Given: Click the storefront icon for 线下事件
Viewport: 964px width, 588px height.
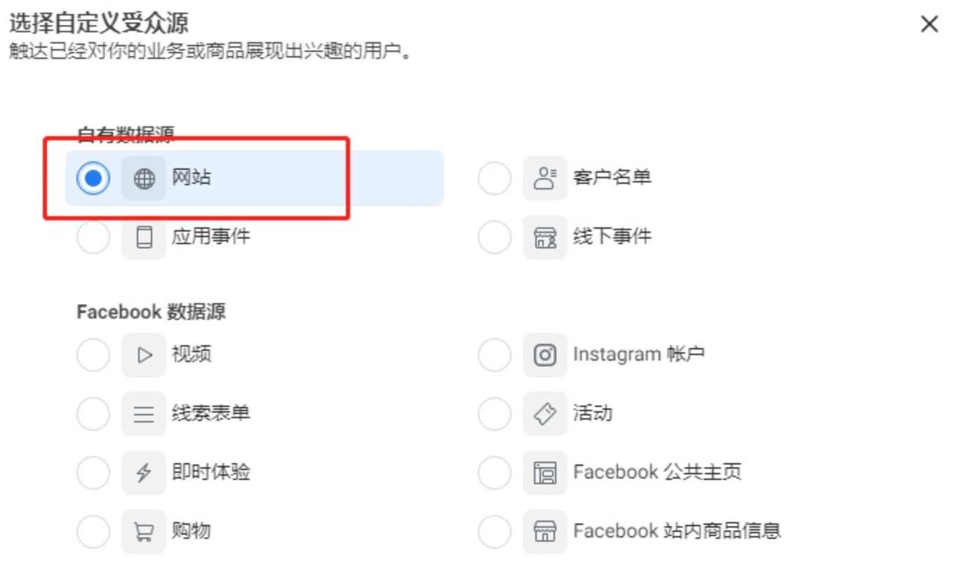Looking at the screenshot, I should pos(544,237).
